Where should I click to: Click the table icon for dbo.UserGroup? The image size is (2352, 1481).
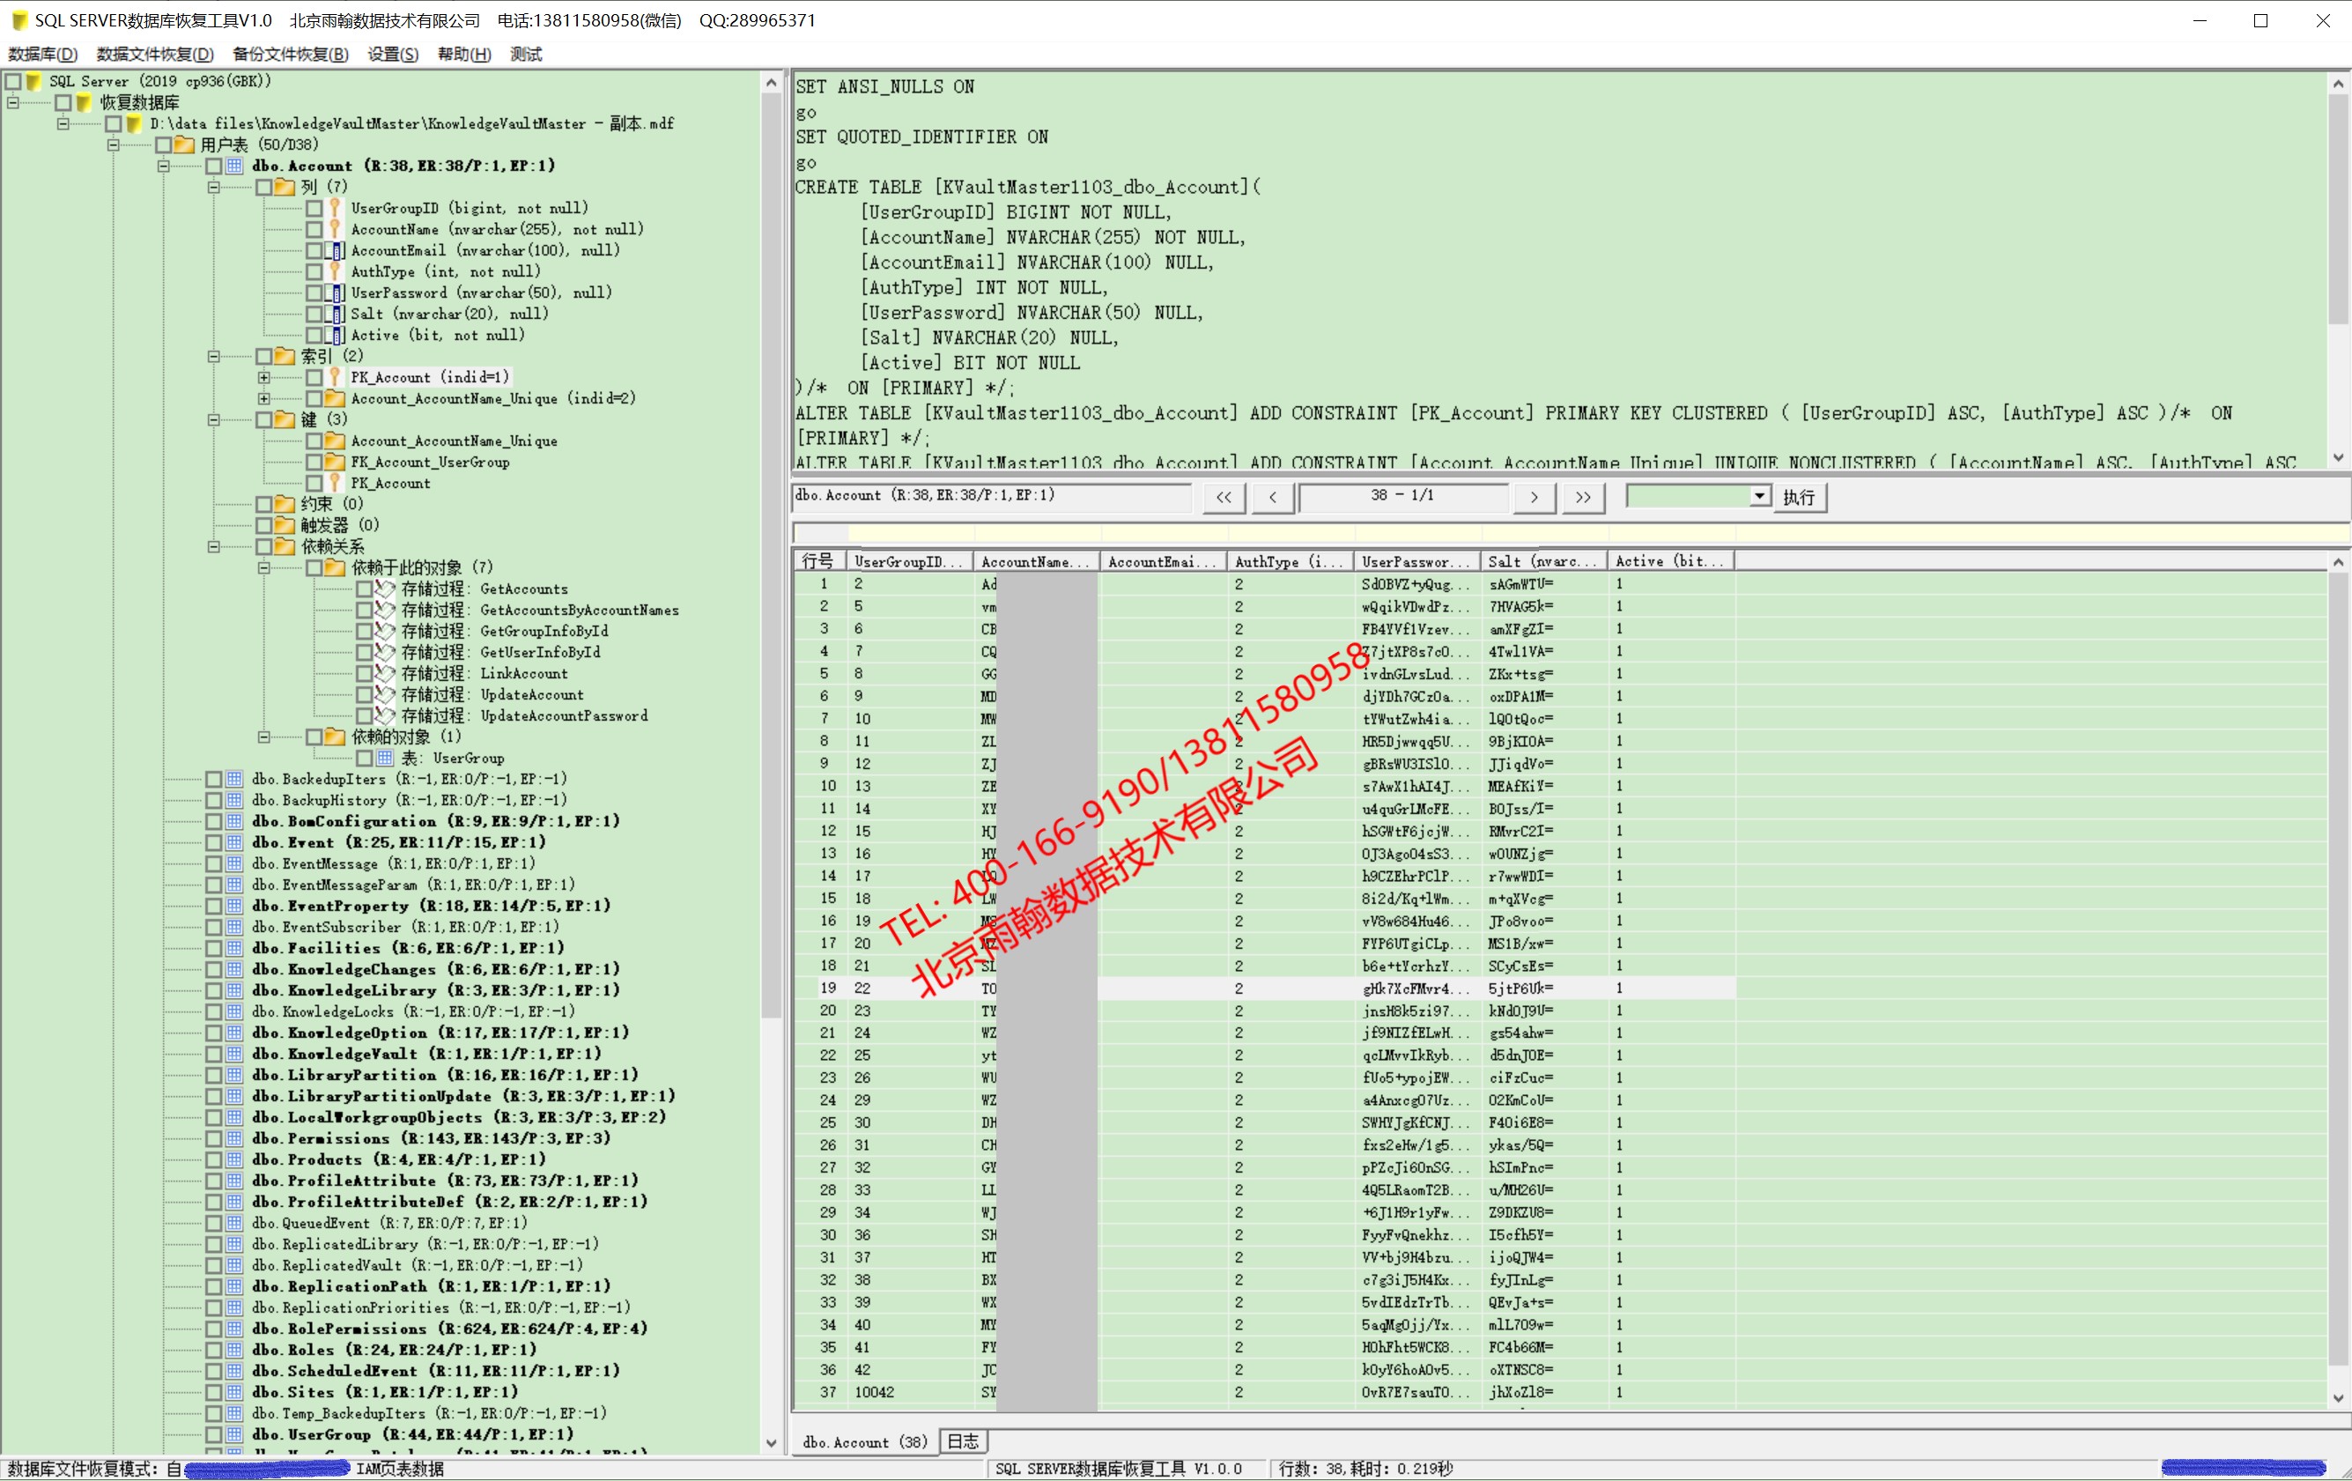pos(234,1435)
